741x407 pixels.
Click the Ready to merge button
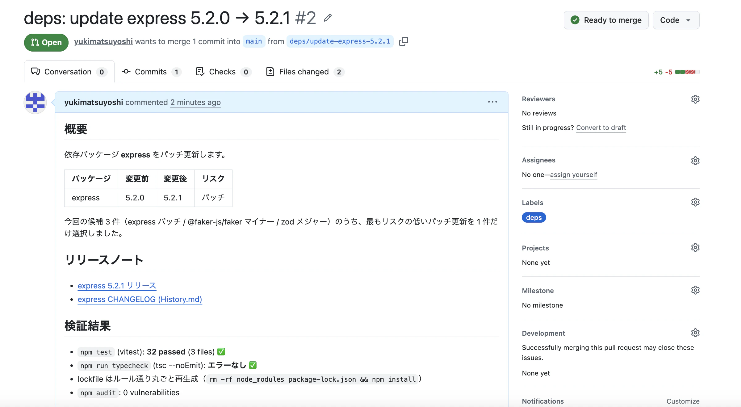click(x=606, y=20)
